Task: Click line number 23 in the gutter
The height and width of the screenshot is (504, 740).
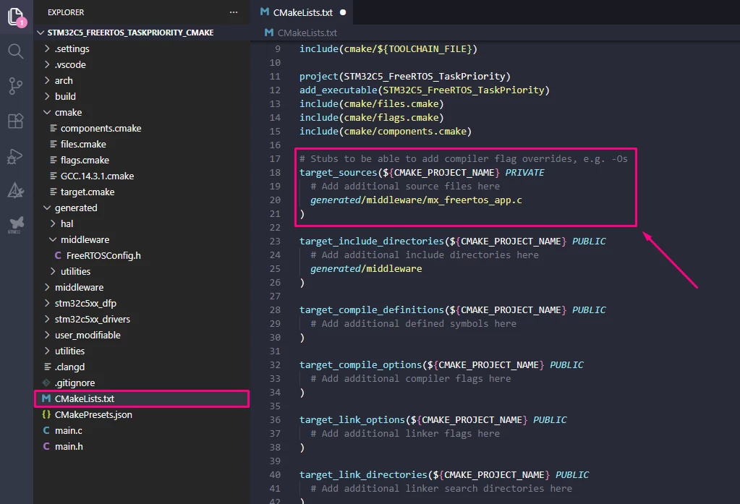Action: tap(275, 241)
